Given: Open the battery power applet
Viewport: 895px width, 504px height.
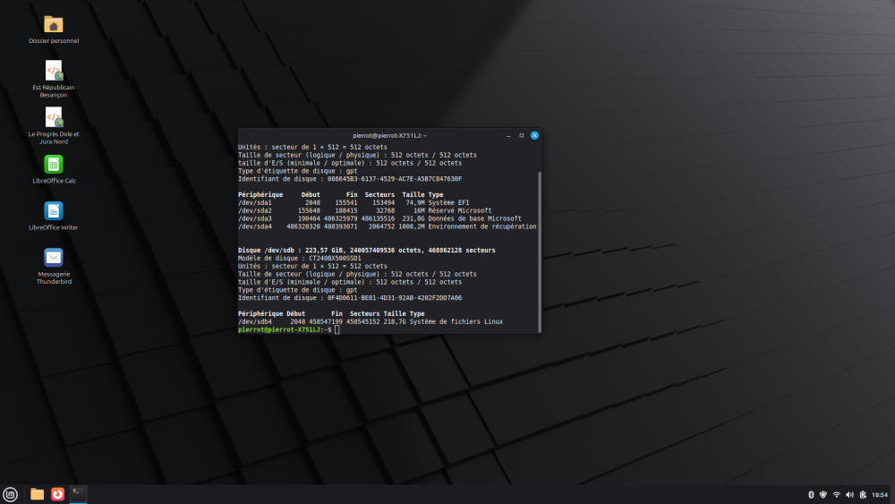Looking at the screenshot, I should pyautogui.click(x=863, y=494).
